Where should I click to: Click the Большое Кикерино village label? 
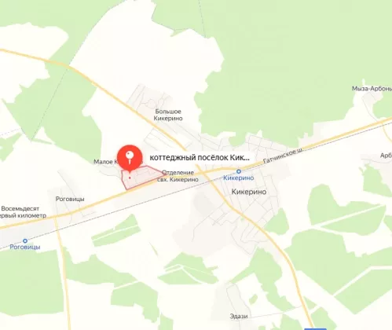(168, 115)
